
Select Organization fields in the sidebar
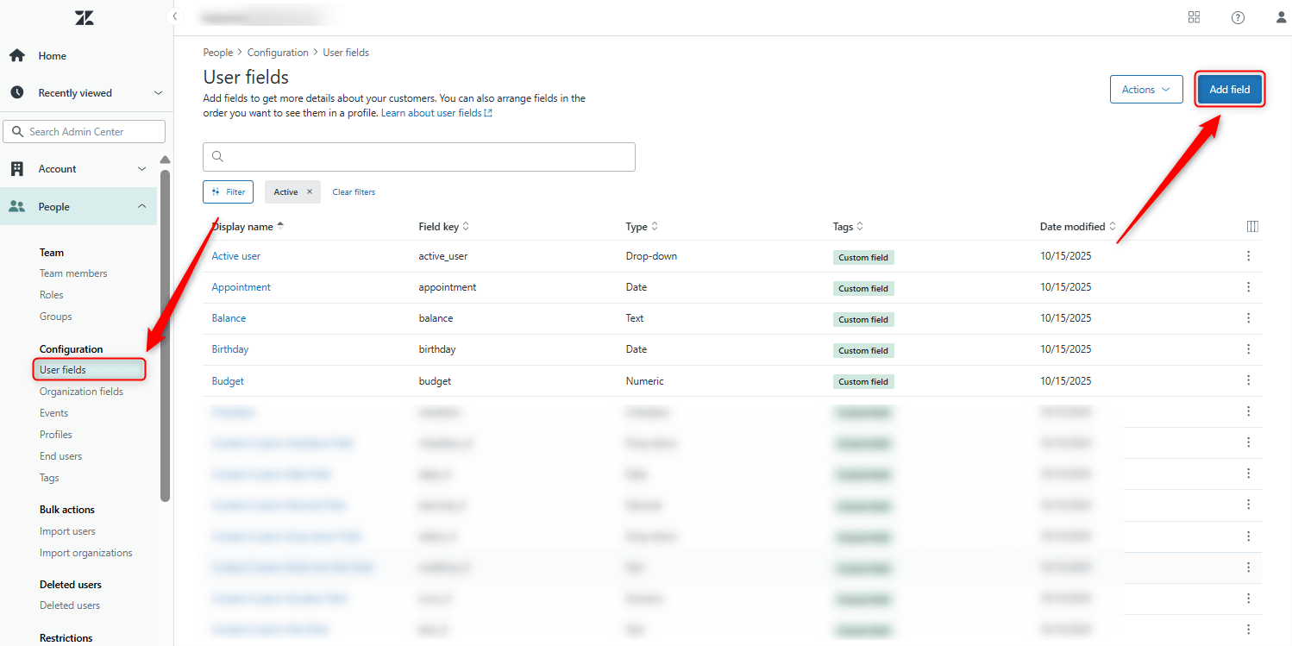[81, 391]
